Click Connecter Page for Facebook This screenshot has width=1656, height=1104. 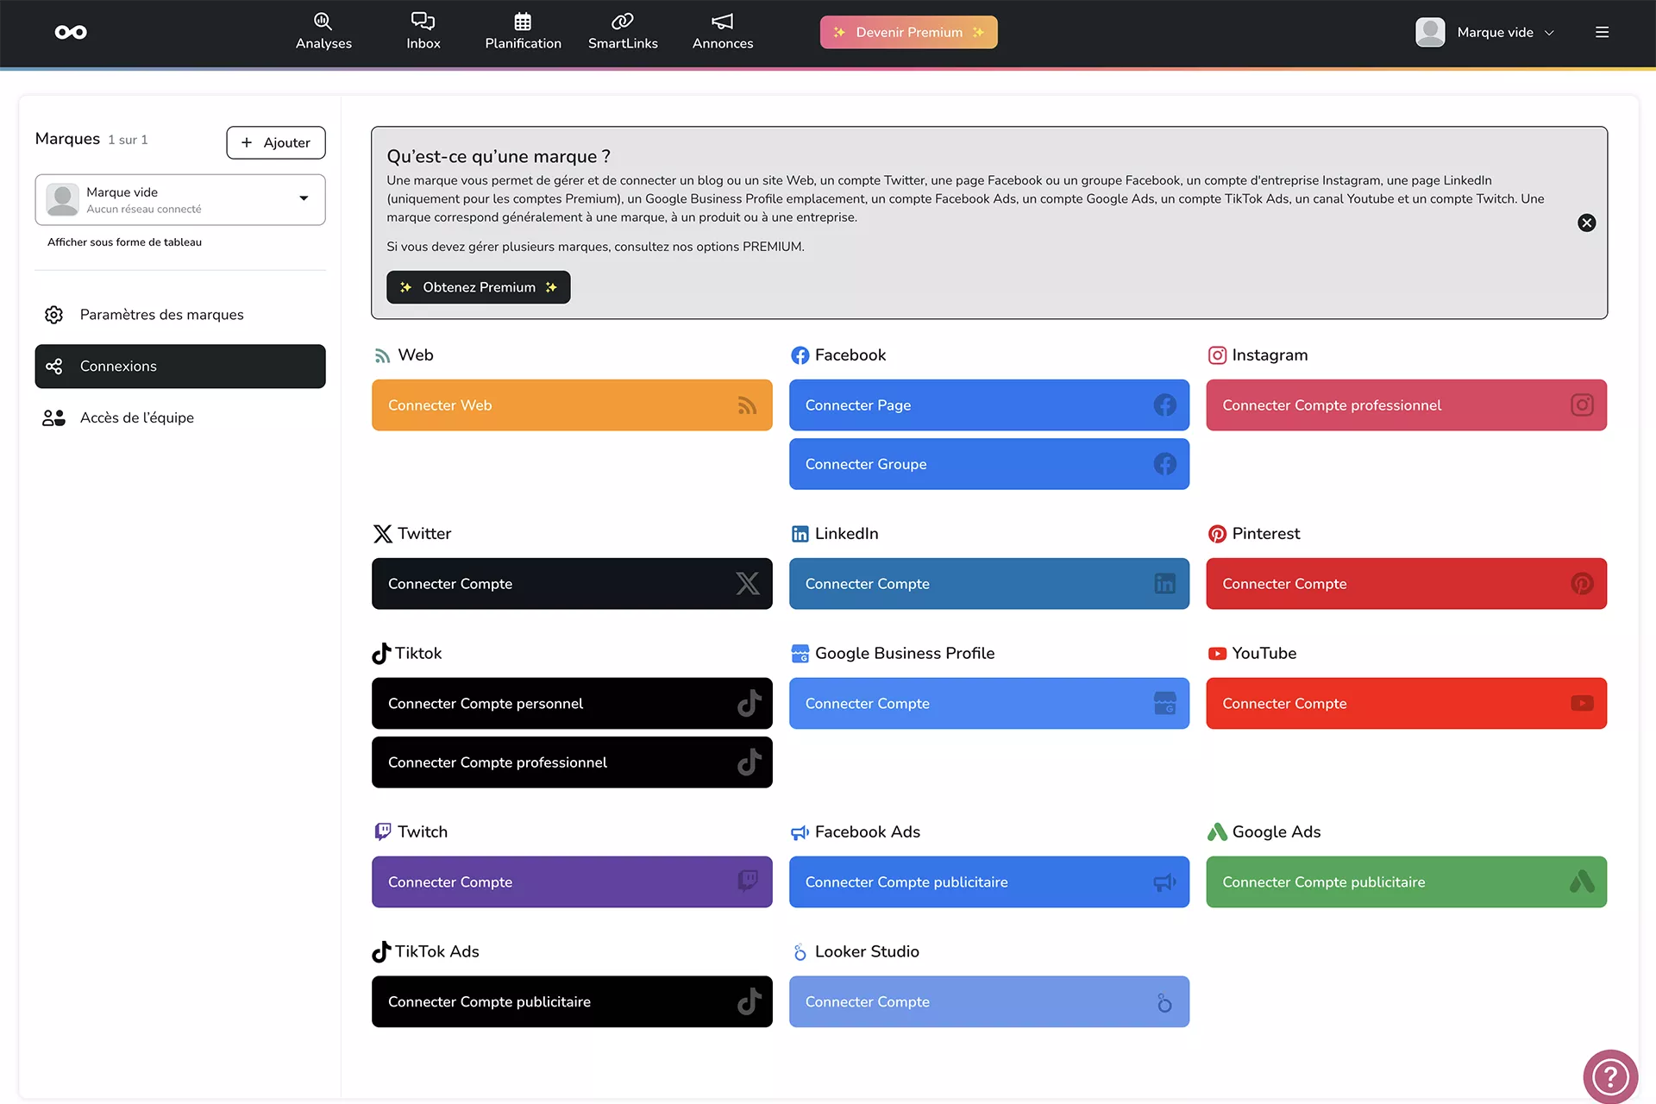coord(988,405)
